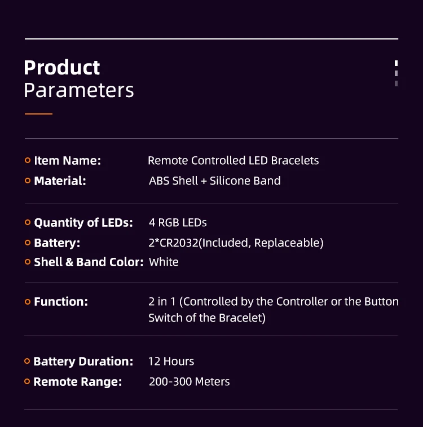The width and height of the screenshot is (423, 427).
Task: Click the orange bullet beside Material
Action: [28, 181]
